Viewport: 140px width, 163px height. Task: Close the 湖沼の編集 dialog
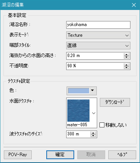(134, 5)
